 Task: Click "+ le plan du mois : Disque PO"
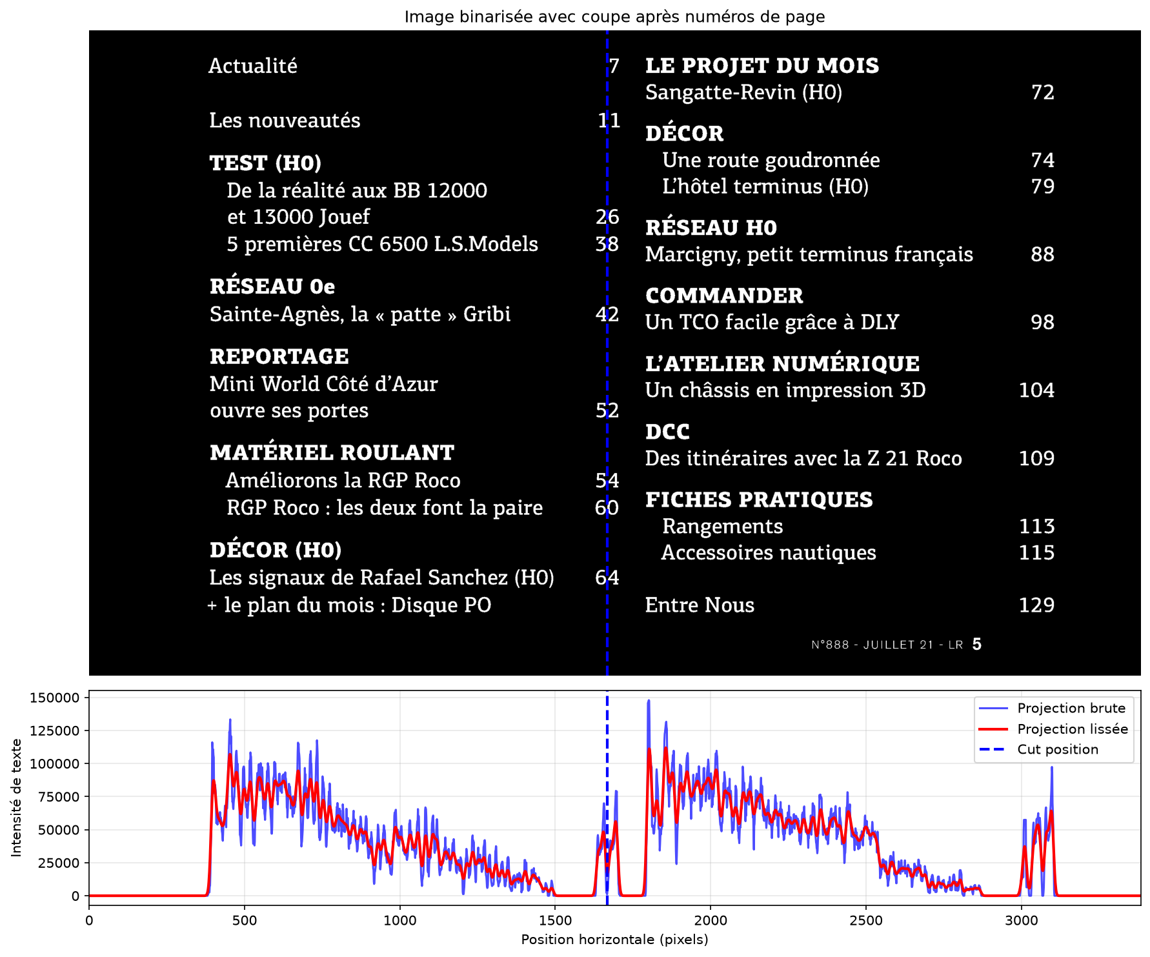point(349,605)
